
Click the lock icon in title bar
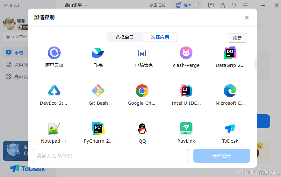222,5
